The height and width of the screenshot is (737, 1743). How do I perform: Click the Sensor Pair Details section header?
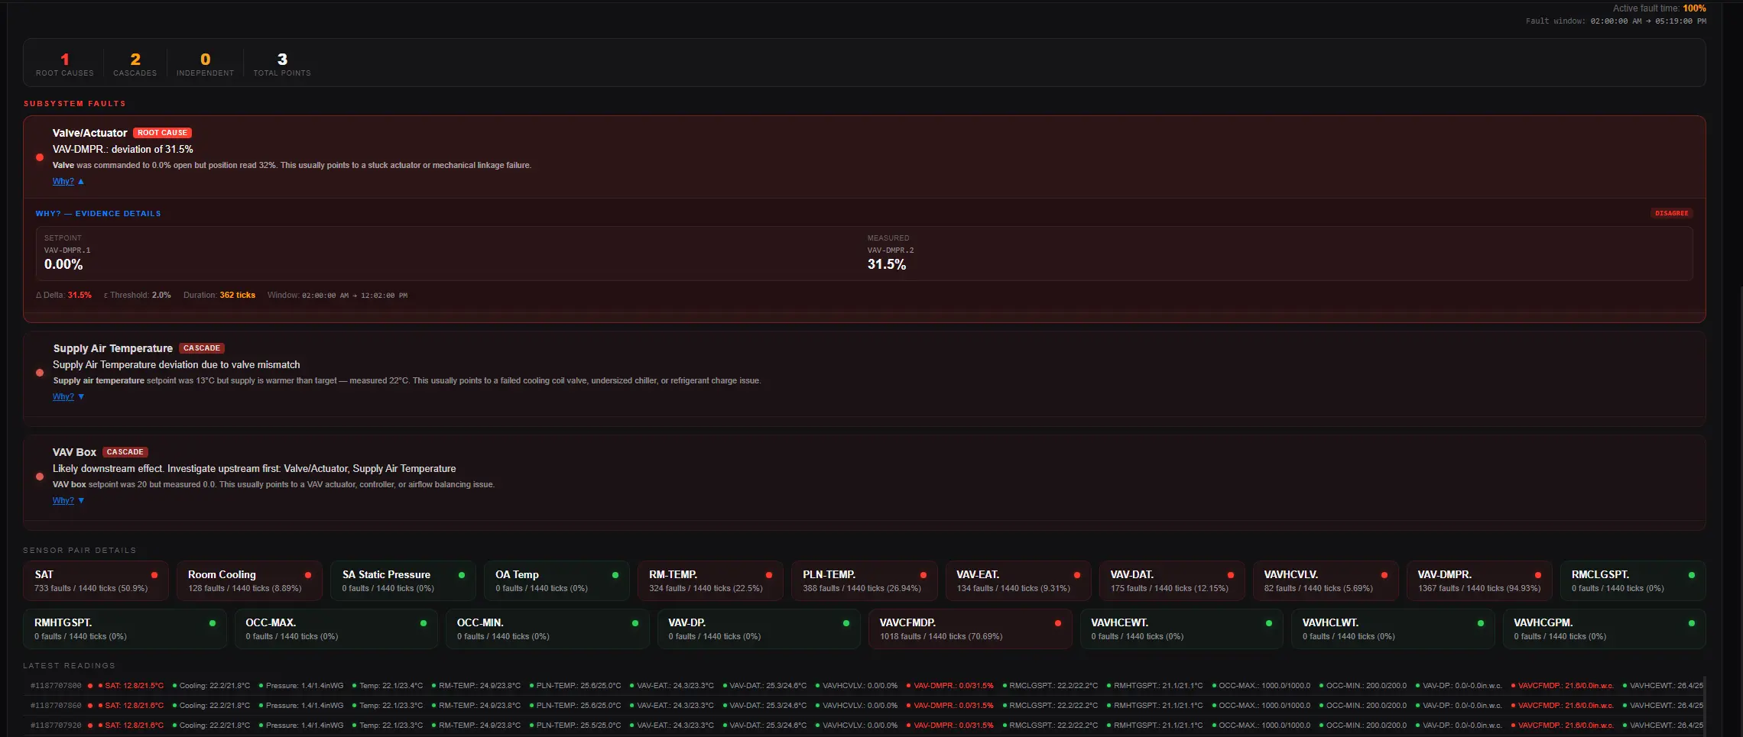click(x=80, y=551)
